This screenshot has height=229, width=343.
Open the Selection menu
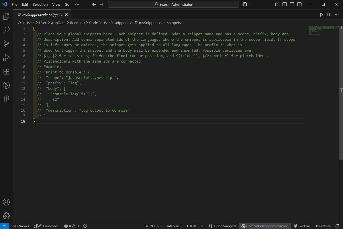click(x=40, y=4)
